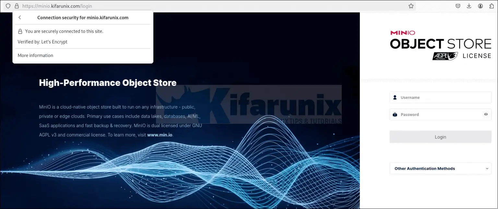This screenshot has width=498, height=209.
Task: Bookmark the page using the star icon
Action: pos(411,6)
